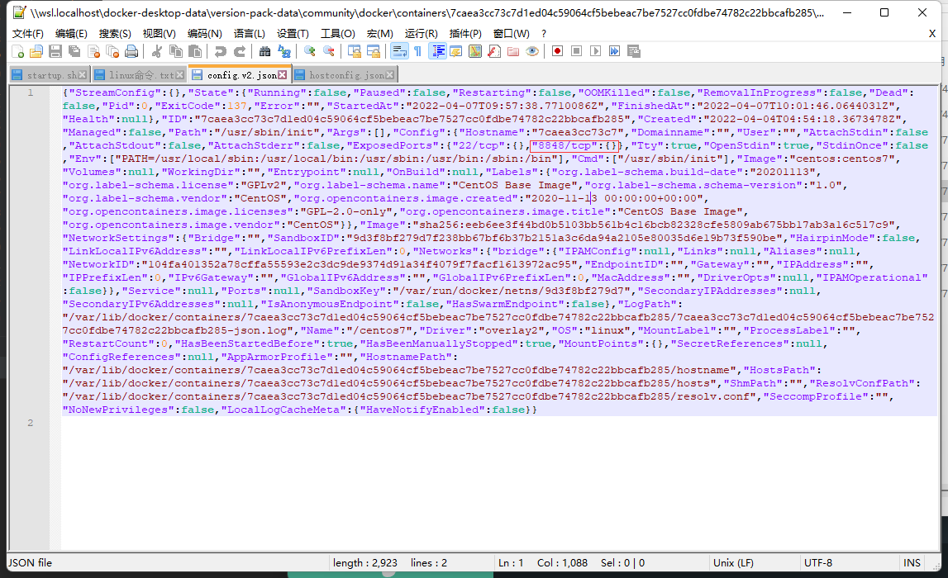
Task: Open the Replace dialog icon
Action: click(x=284, y=51)
